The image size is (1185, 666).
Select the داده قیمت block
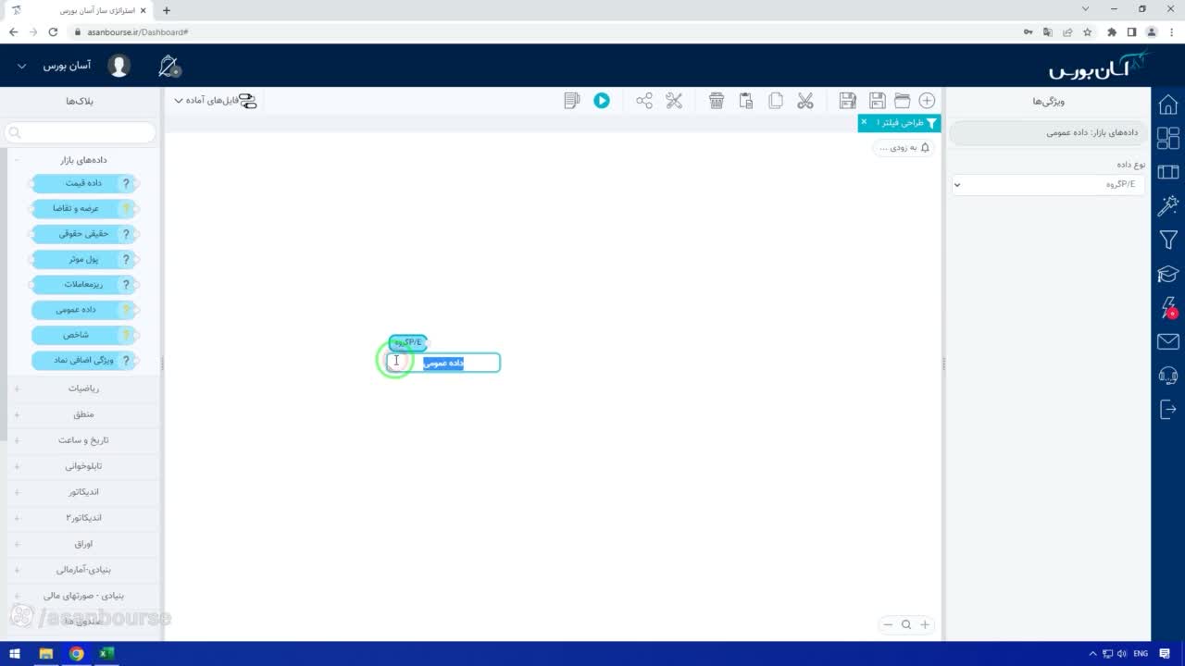pyautogui.click(x=83, y=183)
